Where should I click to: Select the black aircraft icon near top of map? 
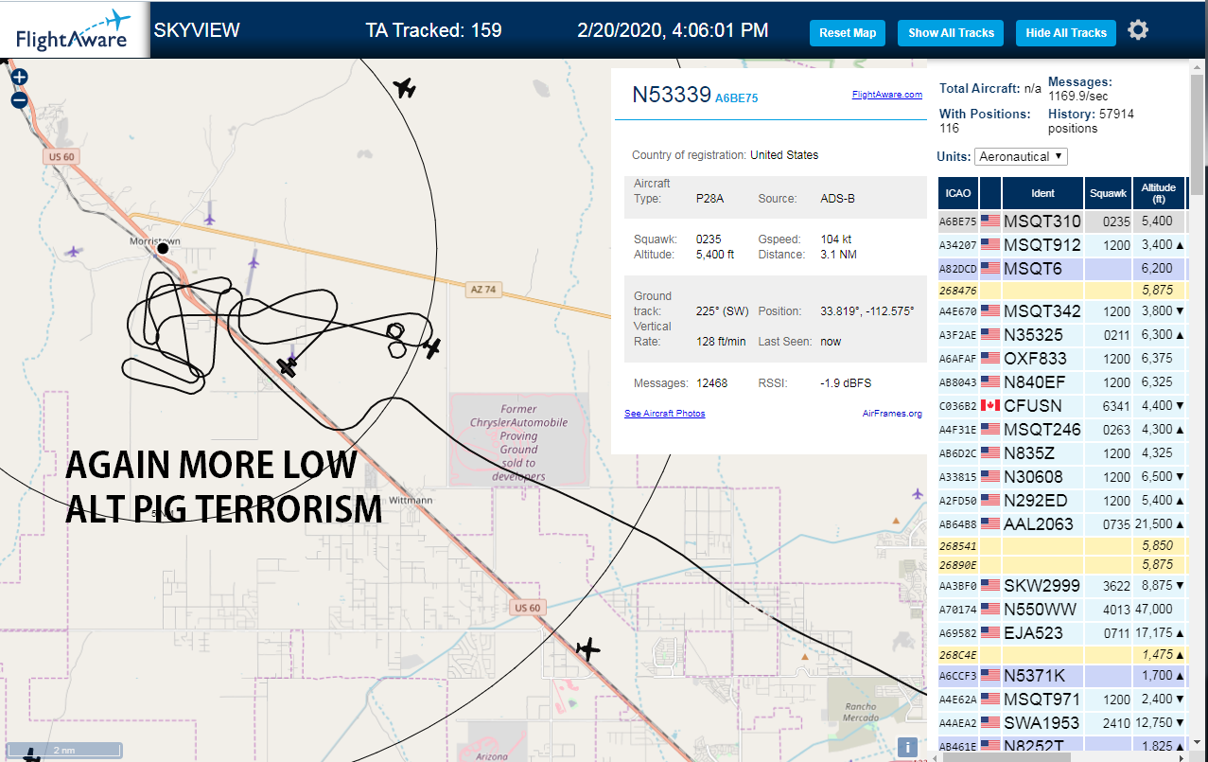pyautogui.click(x=405, y=88)
